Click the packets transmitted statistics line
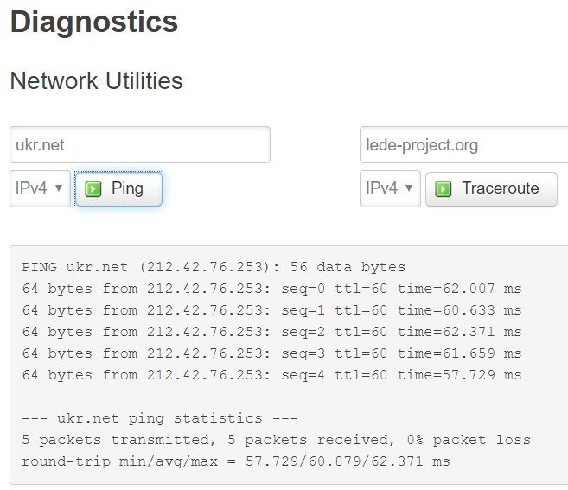 276,440
